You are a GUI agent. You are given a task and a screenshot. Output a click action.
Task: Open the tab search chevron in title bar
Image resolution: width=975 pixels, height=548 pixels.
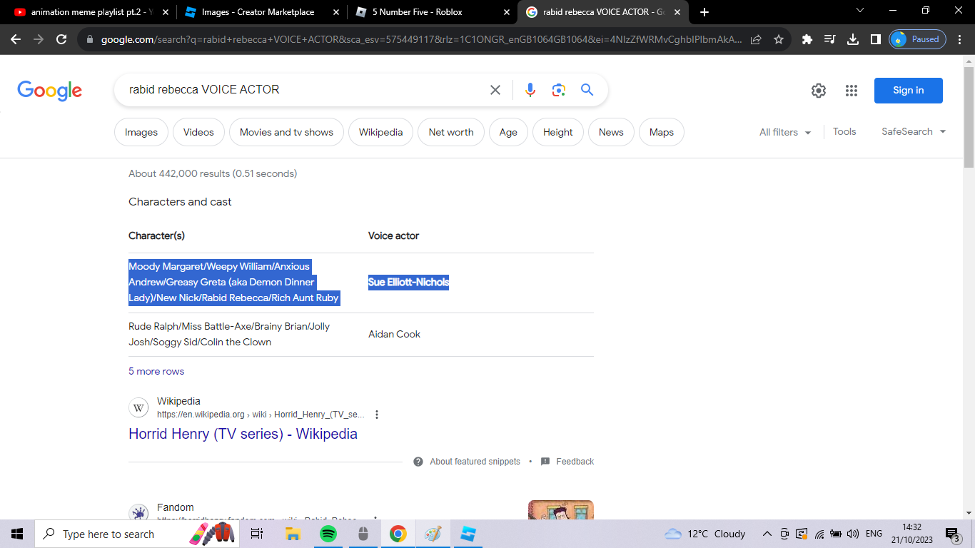860,11
